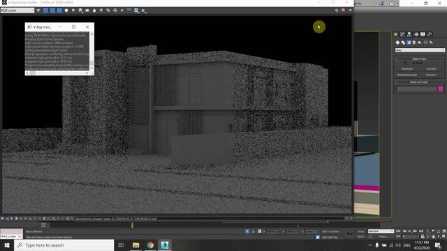Toggle the green channel in frame buffer
The image size is (447, 251).
(52, 10)
